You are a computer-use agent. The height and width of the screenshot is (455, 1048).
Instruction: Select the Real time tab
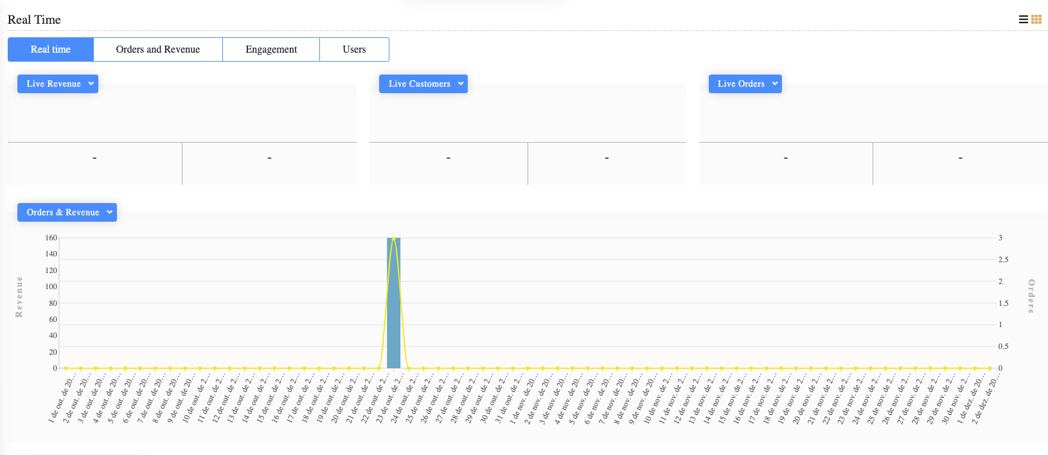(x=51, y=49)
